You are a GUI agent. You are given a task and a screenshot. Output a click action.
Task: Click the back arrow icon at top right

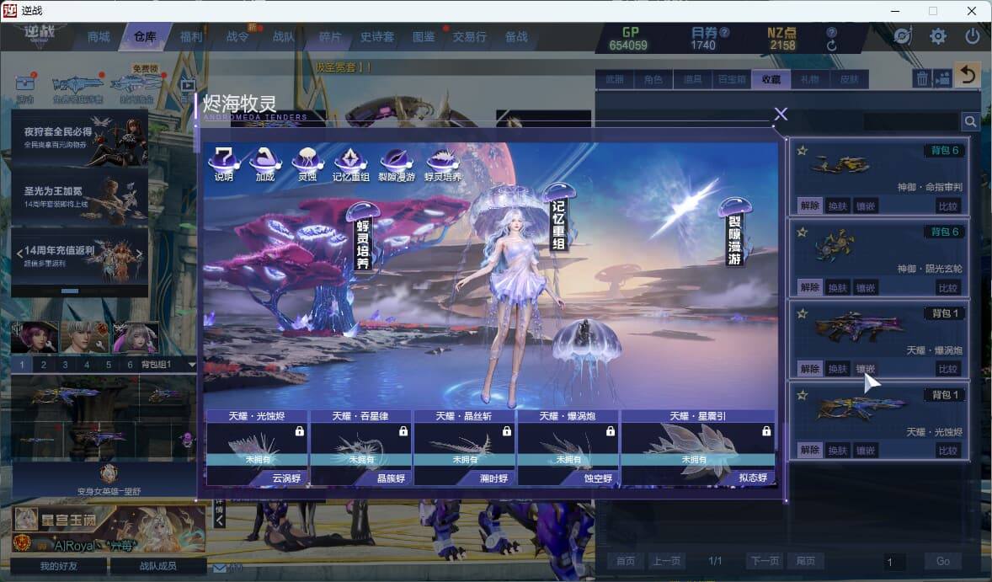968,76
